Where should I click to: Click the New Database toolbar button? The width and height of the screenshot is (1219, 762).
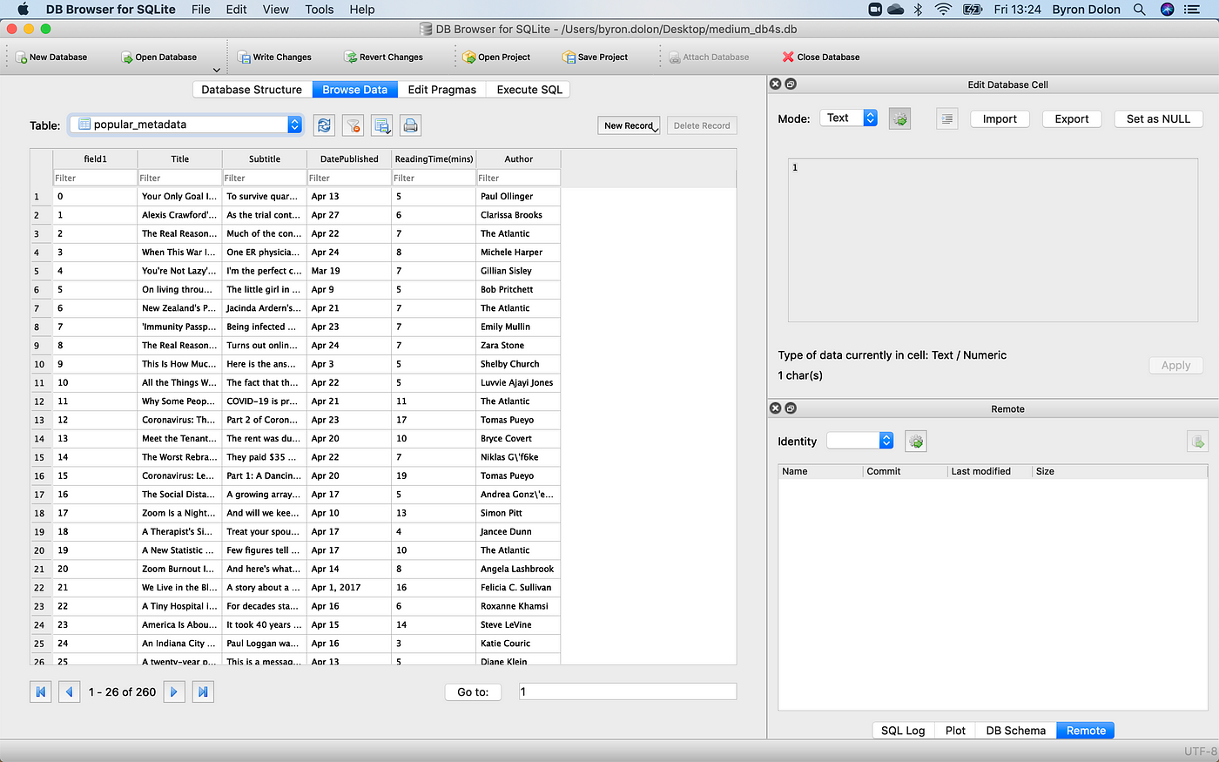point(51,57)
